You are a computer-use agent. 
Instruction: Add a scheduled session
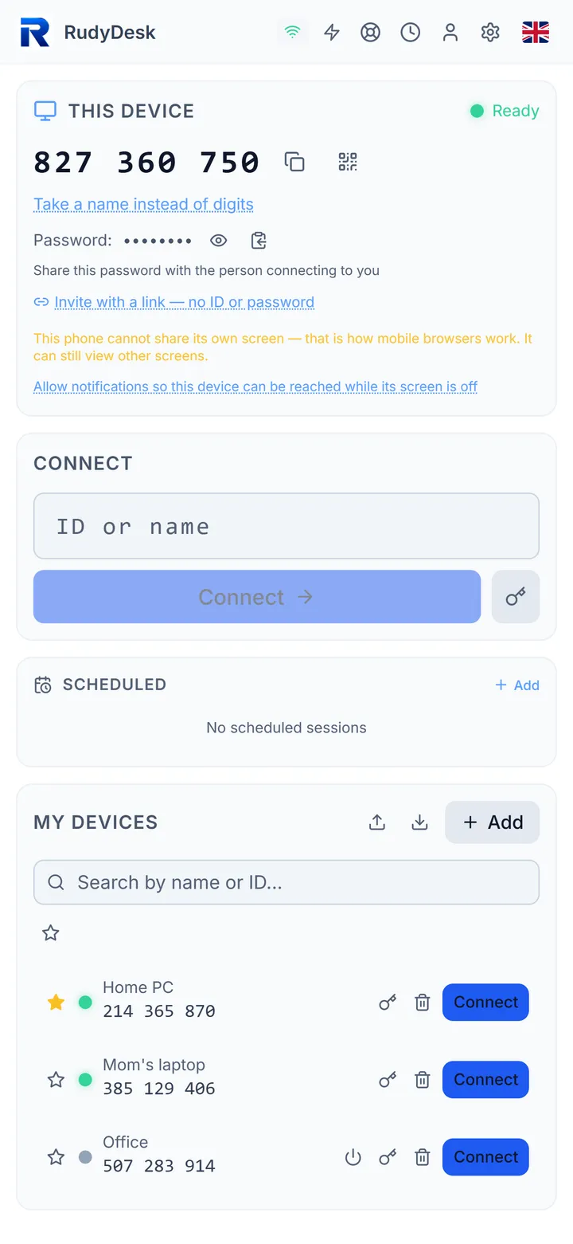517,685
